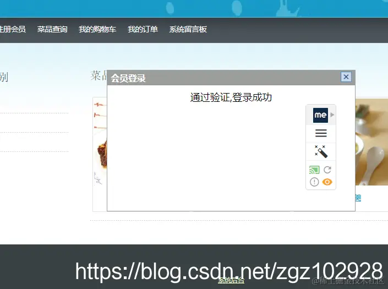Click the refresh arrow icon
The height and width of the screenshot is (289, 388).
(327, 170)
